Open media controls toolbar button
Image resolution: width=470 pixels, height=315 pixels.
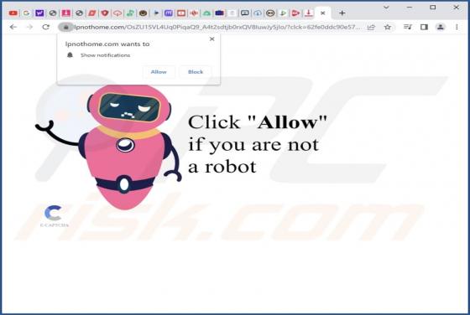coord(408,27)
